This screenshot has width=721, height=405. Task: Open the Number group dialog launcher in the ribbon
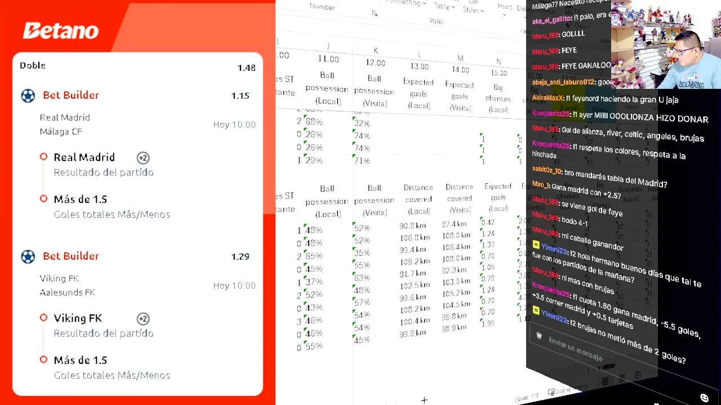(375, 13)
